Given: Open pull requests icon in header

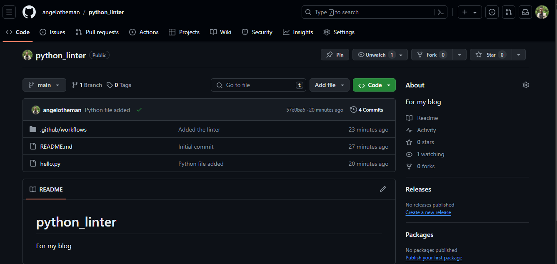Looking at the screenshot, I should [509, 12].
